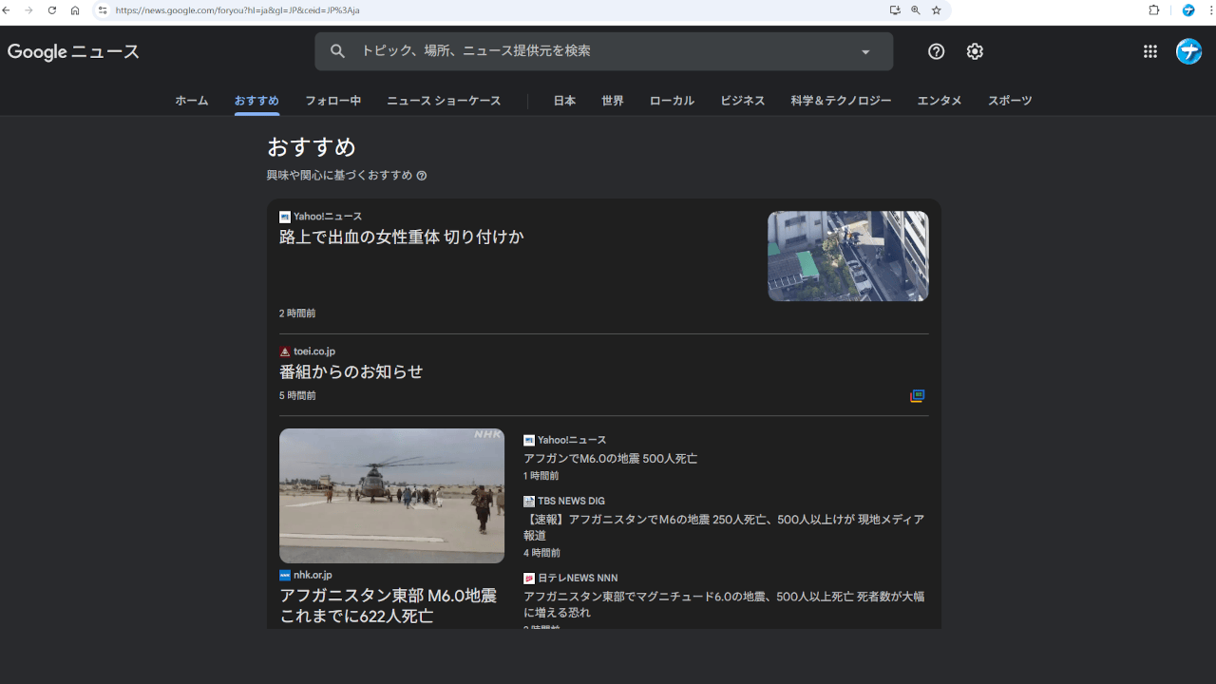Screen dimensions: 1216x684
Task: Click the 興味や関心に基づくおすすめ subtitle
Action: pos(340,176)
